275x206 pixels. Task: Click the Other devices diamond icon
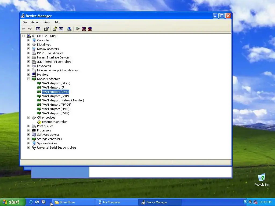34,117
